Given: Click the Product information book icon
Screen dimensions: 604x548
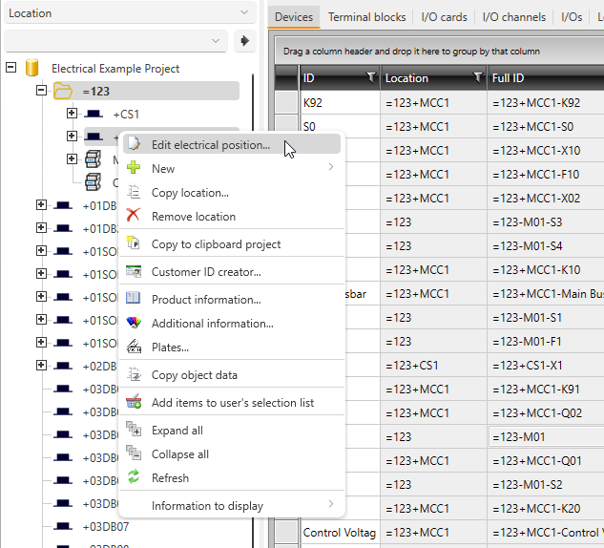Looking at the screenshot, I should (134, 300).
